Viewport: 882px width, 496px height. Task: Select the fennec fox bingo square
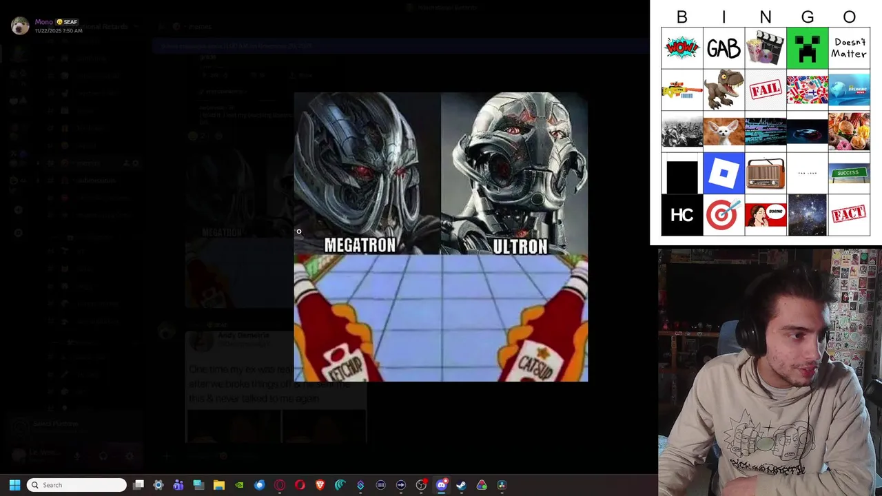pos(724,132)
